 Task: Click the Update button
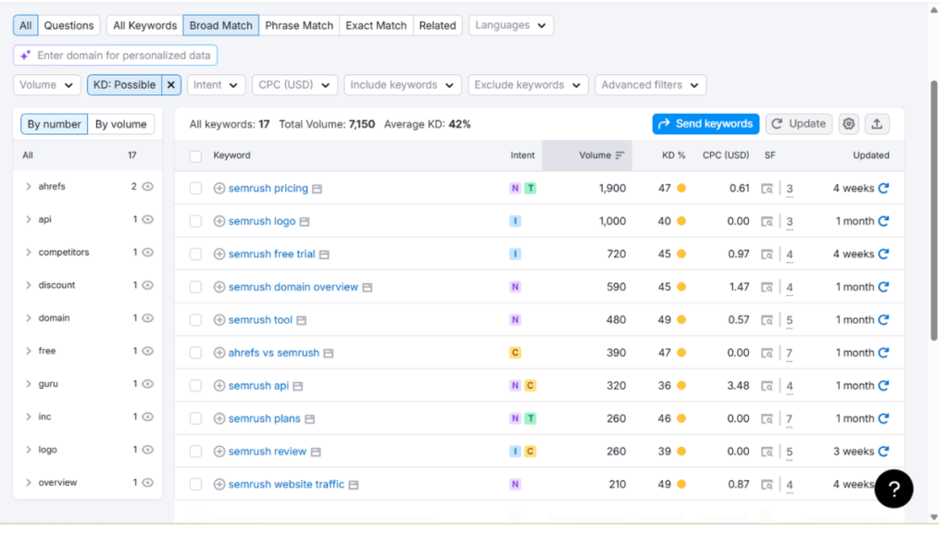click(799, 124)
